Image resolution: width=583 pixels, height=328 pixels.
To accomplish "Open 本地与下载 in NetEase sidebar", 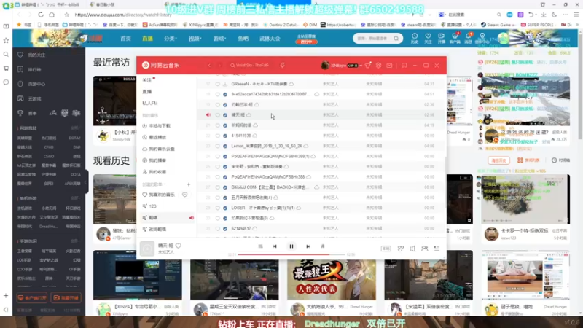I will (x=157, y=125).
